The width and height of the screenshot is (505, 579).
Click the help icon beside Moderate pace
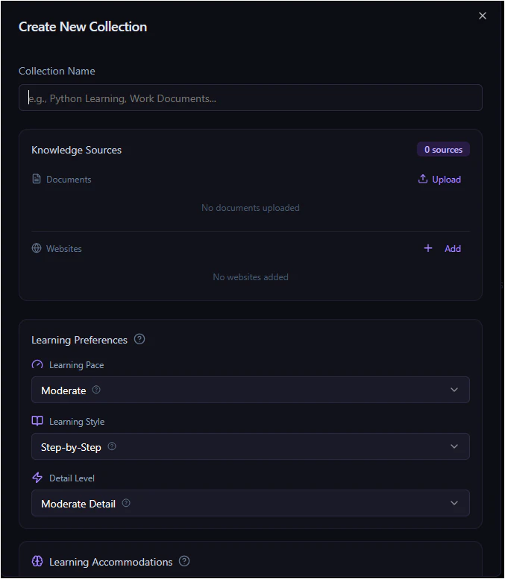96,390
